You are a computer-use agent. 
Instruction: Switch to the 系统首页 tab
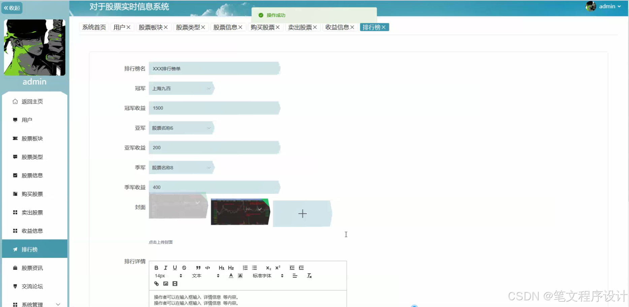coord(94,27)
